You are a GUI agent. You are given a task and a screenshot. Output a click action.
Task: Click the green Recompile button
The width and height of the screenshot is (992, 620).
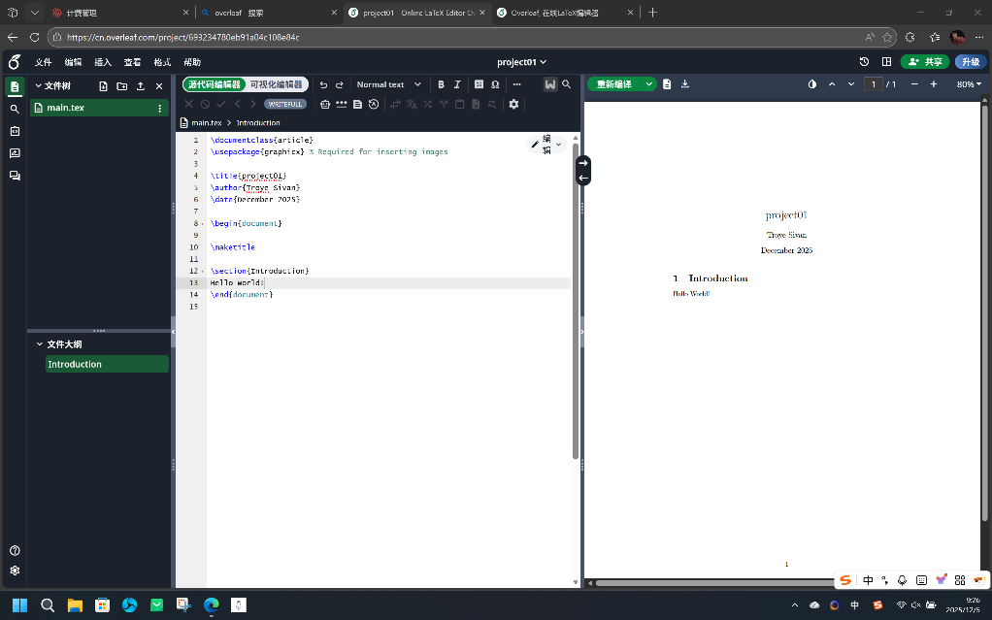[x=614, y=84]
